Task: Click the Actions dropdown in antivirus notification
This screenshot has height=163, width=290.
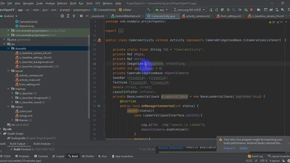Action: [x=229, y=148]
